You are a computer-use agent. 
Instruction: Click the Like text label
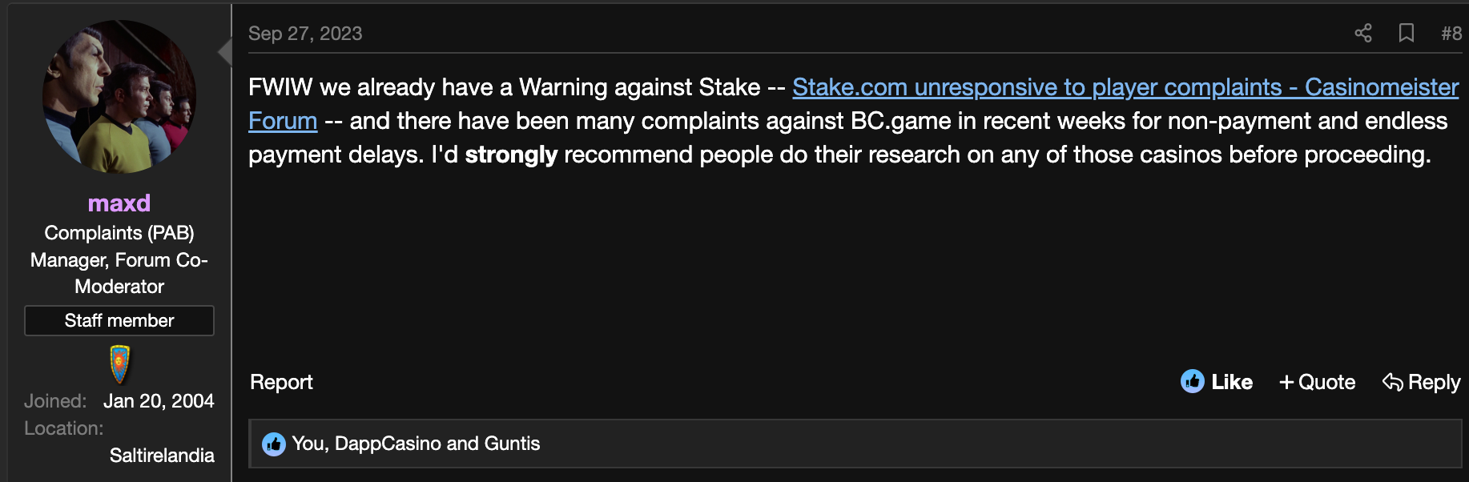click(1232, 382)
